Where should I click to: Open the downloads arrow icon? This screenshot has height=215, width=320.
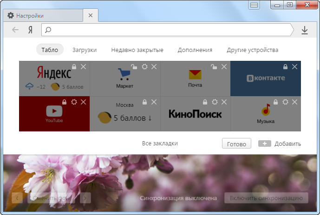pyautogui.click(x=305, y=30)
